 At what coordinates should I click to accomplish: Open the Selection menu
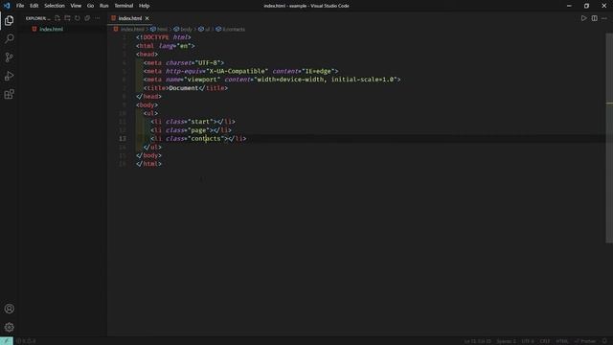[x=55, y=6]
